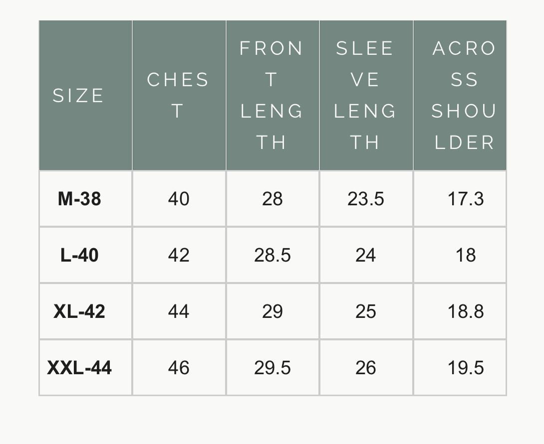The width and height of the screenshot is (544, 444).
Task: Click chest value 42 for L-40
Action: [x=179, y=255]
